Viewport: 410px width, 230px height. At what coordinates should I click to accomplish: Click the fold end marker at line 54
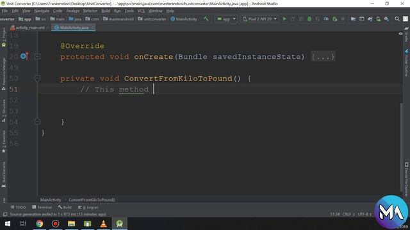click(x=37, y=121)
